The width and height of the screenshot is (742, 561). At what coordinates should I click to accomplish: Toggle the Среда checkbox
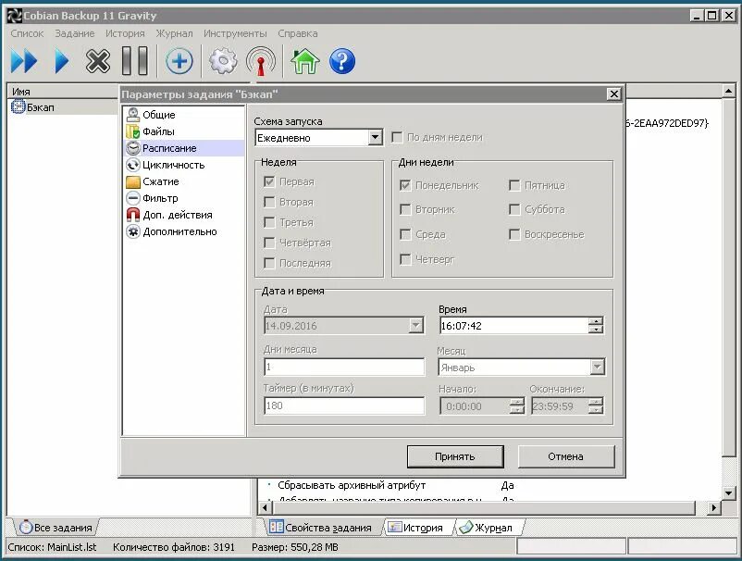405,234
